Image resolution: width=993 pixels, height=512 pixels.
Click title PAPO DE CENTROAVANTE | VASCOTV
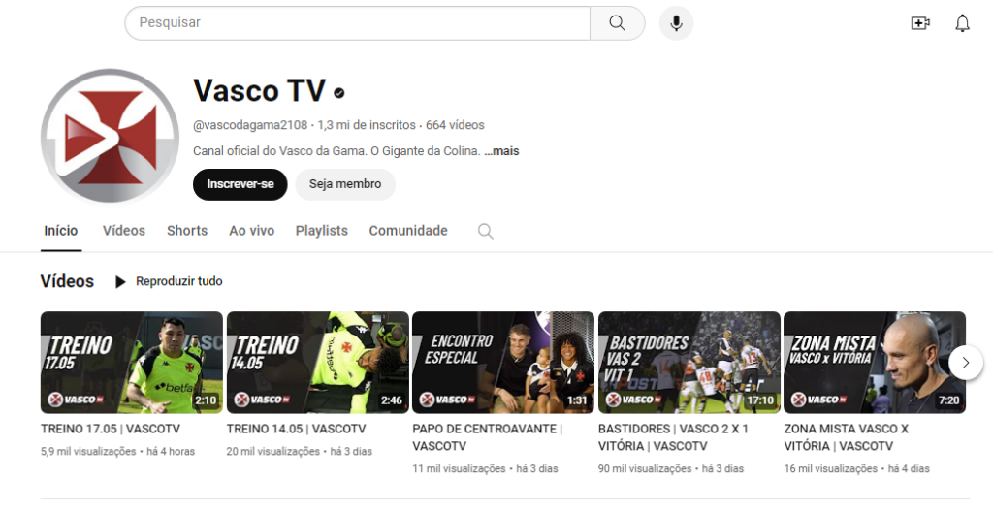[x=488, y=437]
